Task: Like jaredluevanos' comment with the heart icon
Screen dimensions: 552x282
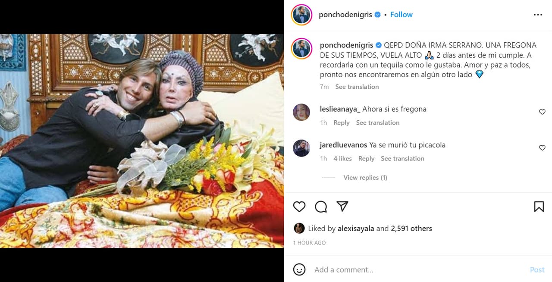Action: [x=542, y=147]
